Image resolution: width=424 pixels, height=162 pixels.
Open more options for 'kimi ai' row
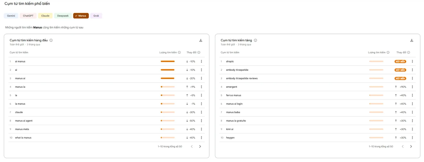(412, 129)
